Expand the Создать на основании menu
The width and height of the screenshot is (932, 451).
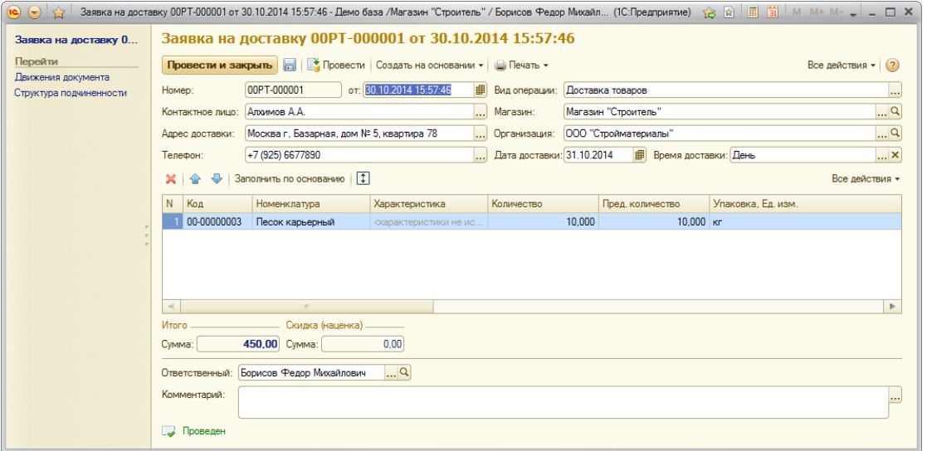pos(430,65)
